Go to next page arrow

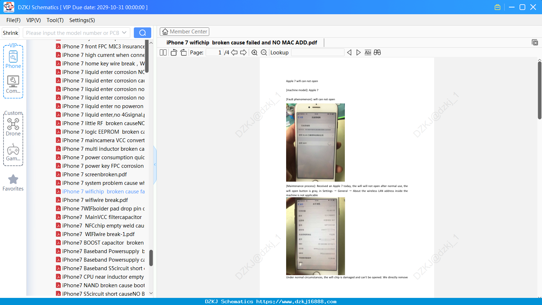pos(243,53)
